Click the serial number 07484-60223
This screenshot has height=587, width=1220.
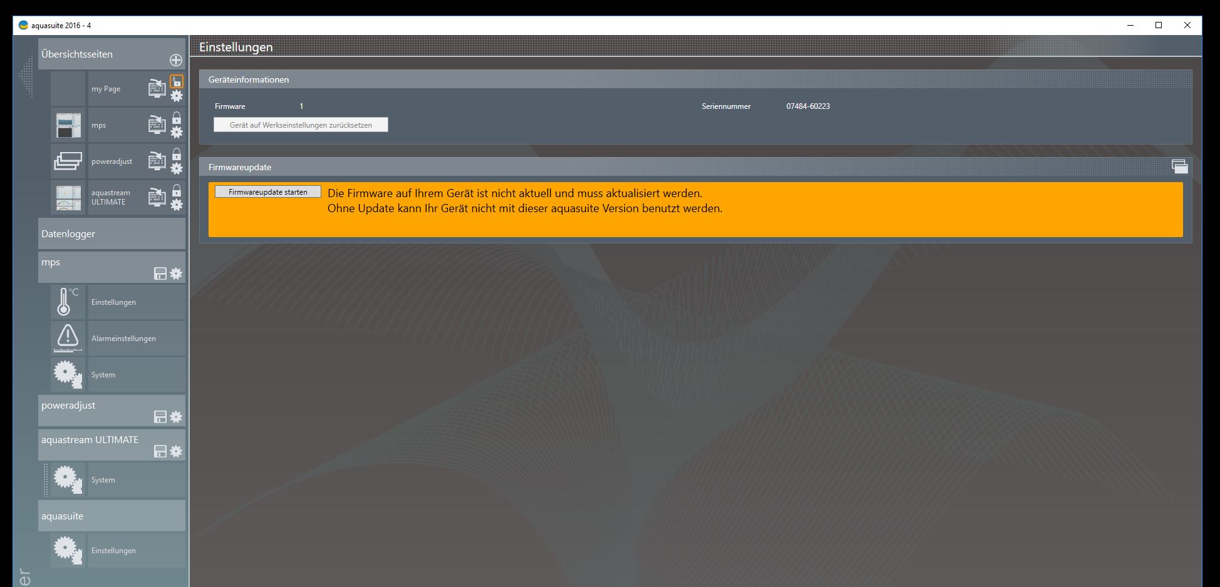pyautogui.click(x=808, y=106)
